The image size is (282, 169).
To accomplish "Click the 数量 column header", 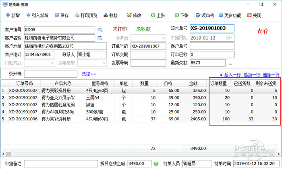I will click(144, 84).
